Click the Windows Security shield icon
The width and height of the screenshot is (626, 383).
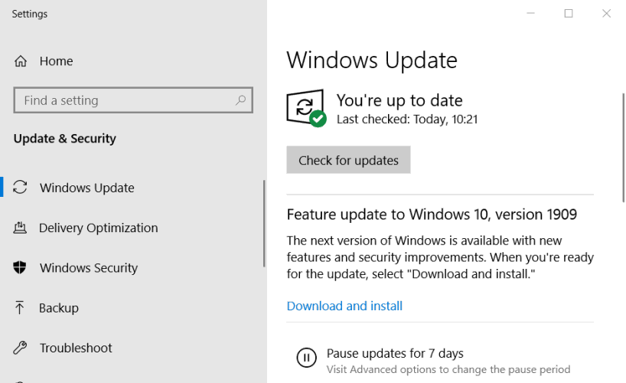tap(21, 268)
